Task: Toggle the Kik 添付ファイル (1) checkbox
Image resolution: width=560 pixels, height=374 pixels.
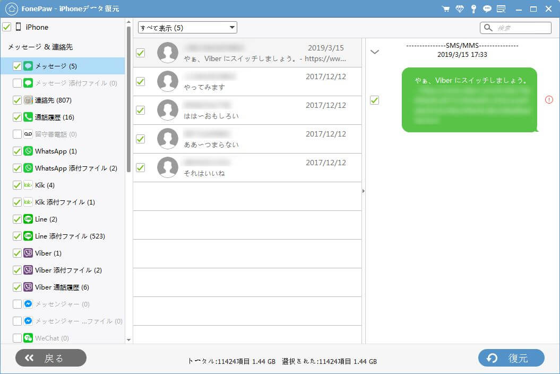Action: click(x=17, y=202)
